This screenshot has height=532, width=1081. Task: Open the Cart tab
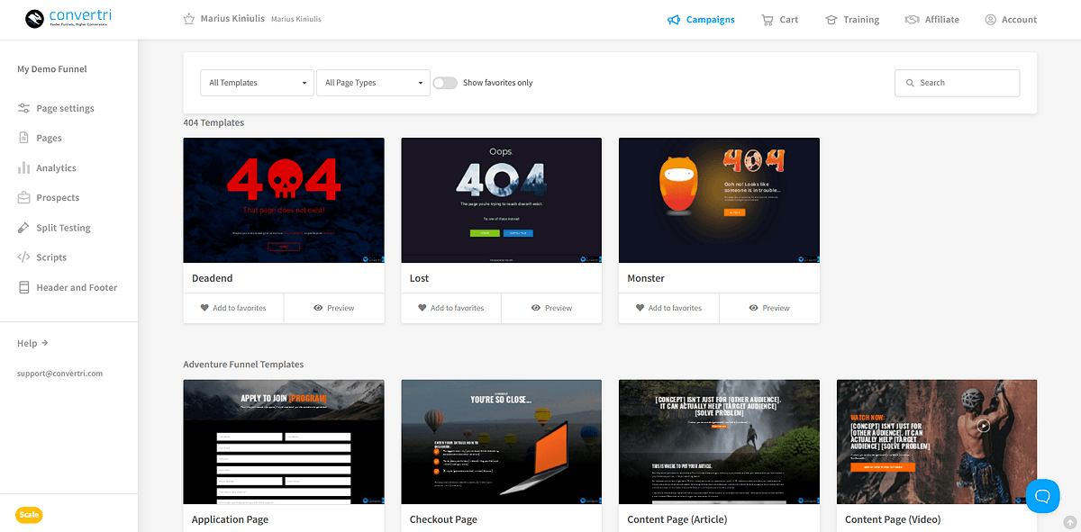779,20
